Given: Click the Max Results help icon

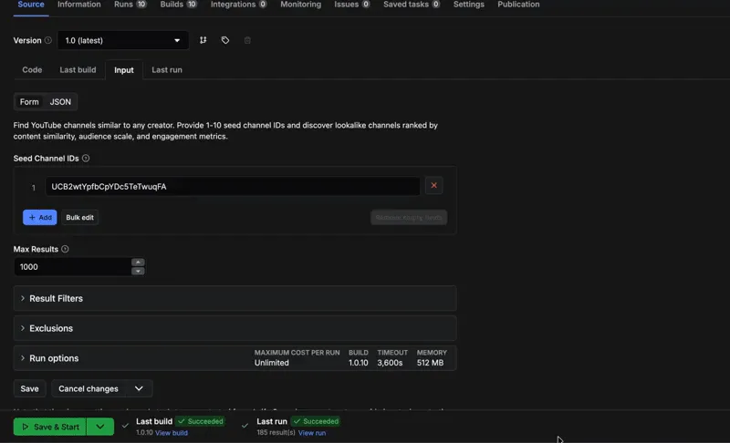Looking at the screenshot, I should pyautogui.click(x=65, y=249).
